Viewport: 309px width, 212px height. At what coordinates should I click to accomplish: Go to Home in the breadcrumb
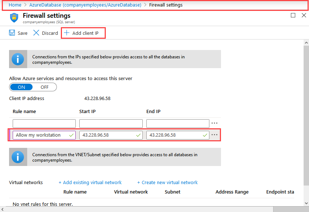[15, 5]
